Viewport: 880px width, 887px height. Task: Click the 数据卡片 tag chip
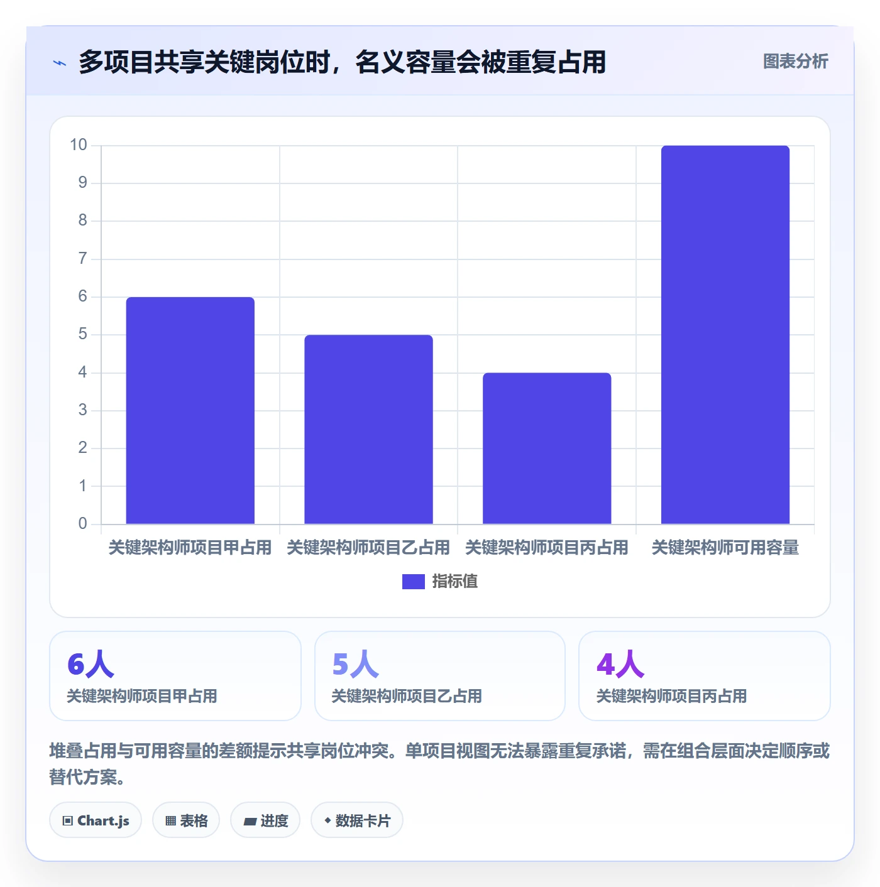(357, 820)
